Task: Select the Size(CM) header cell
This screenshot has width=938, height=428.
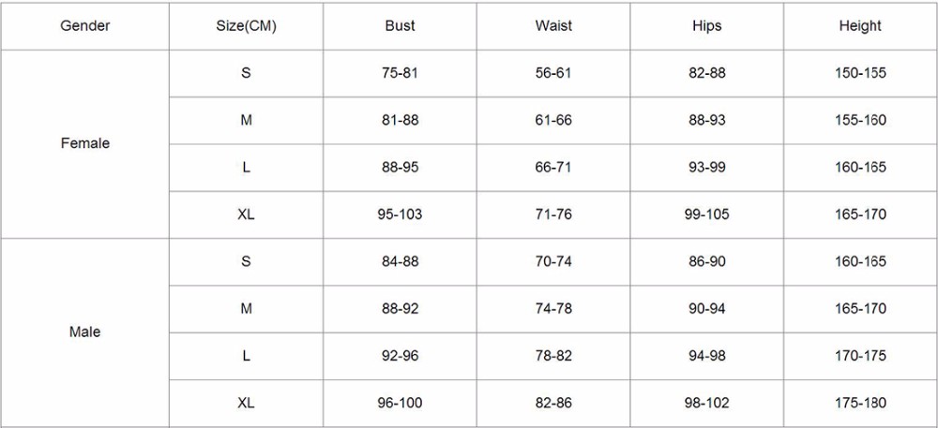Action: (x=246, y=26)
